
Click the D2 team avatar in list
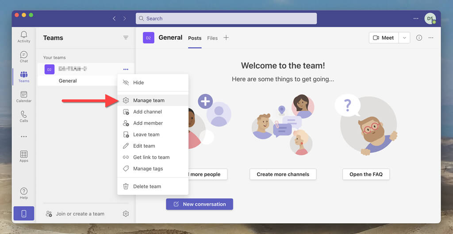(x=50, y=69)
